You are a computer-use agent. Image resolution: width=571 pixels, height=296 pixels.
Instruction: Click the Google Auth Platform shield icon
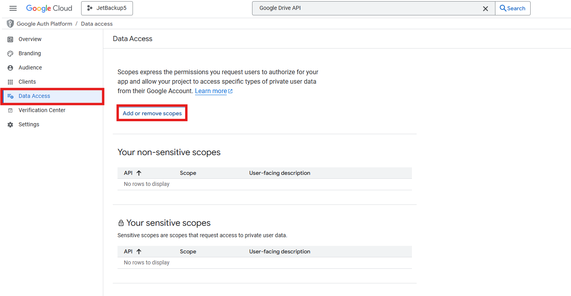tap(10, 24)
